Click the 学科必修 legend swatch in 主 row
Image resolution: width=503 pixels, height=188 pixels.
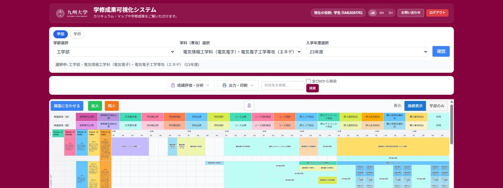[197, 117]
